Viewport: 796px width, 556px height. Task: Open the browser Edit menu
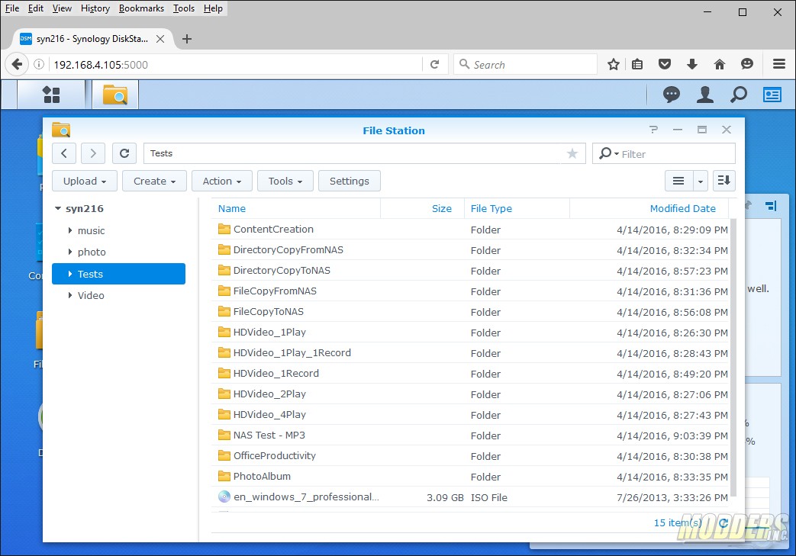point(36,8)
